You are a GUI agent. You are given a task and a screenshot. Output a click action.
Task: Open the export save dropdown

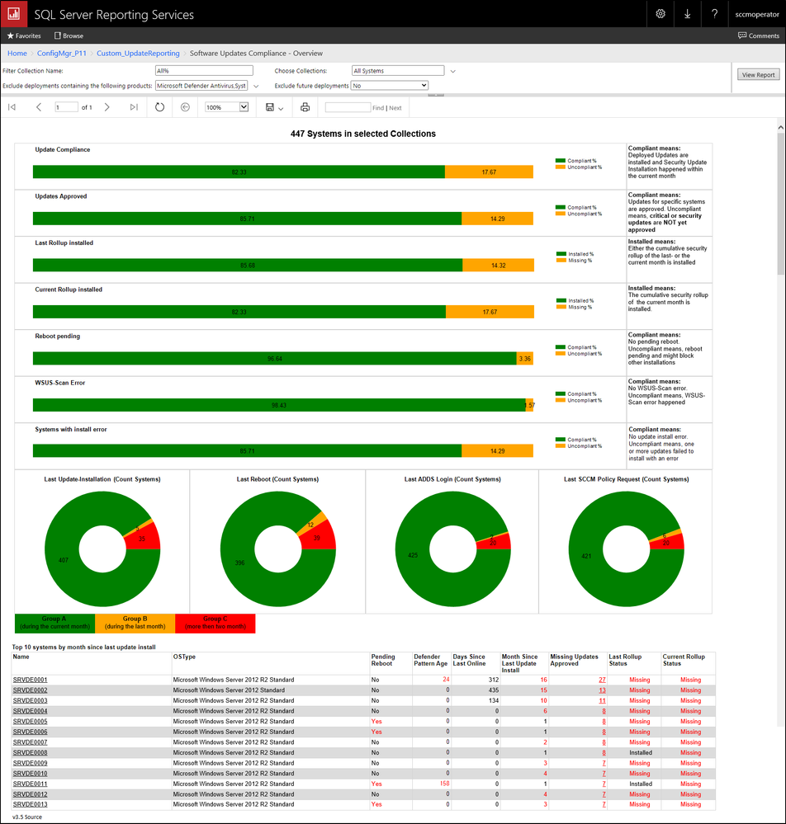click(x=274, y=107)
